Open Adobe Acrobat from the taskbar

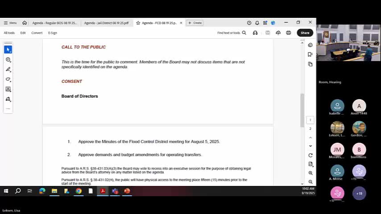click(x=103, y=191)
